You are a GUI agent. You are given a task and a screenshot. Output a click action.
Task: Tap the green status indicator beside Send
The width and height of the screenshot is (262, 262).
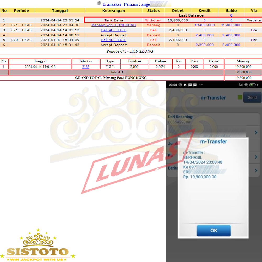point(240,97)
